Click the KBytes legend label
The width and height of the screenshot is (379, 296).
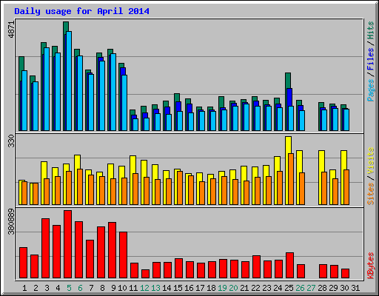click(370, 266)
